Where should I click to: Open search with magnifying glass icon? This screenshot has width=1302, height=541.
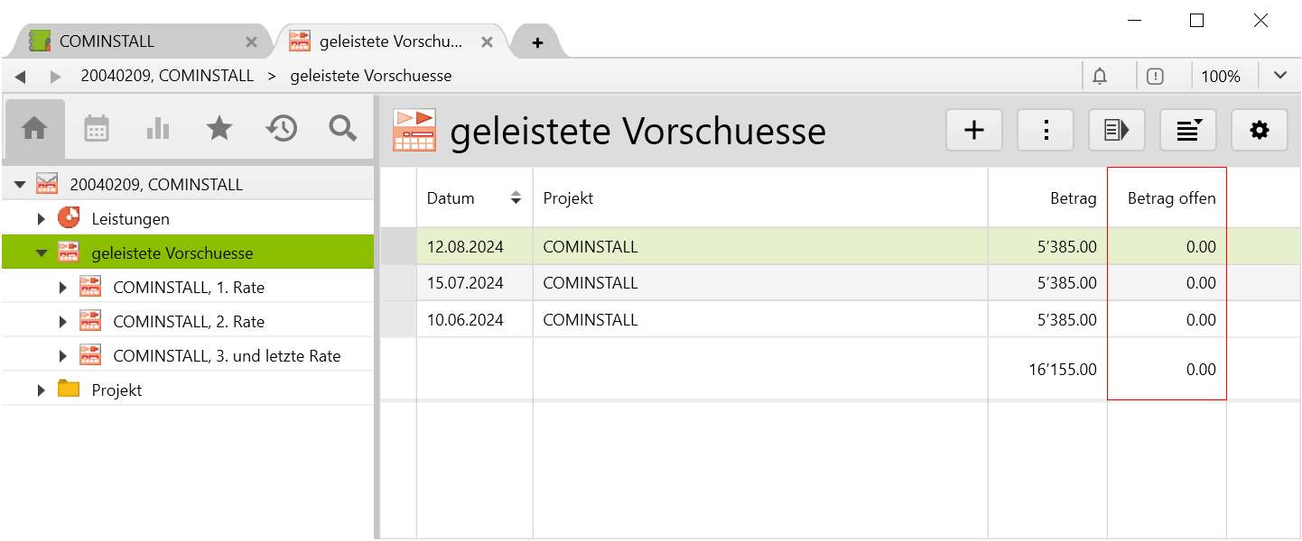pos(343,129)
